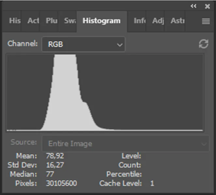Viewport: 216px width, 195px height.
Task: Click inside the histogram graph area
Action: [105, 93]
